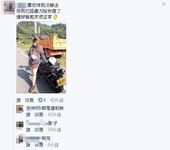Like the 那是雪莉妹 reply
This screenshot has height=150, width=170.
coord(28,115)
